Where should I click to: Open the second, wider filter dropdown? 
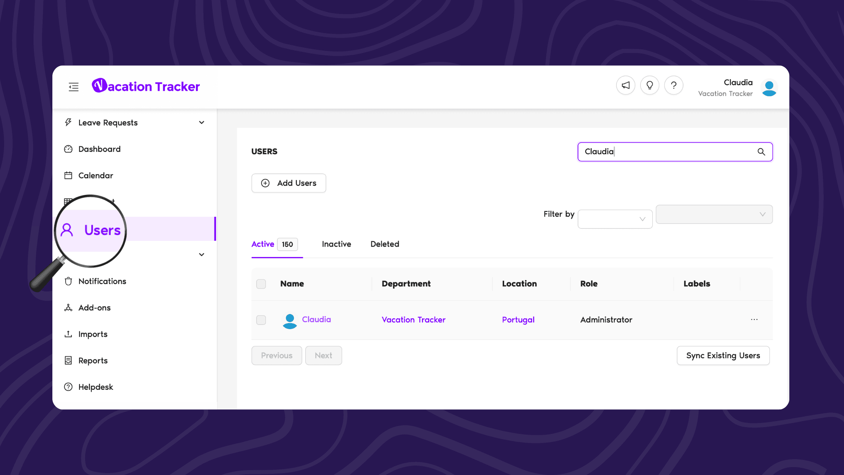714,214
